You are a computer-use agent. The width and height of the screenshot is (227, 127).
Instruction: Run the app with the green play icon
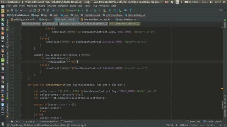(x=79, y=11)
